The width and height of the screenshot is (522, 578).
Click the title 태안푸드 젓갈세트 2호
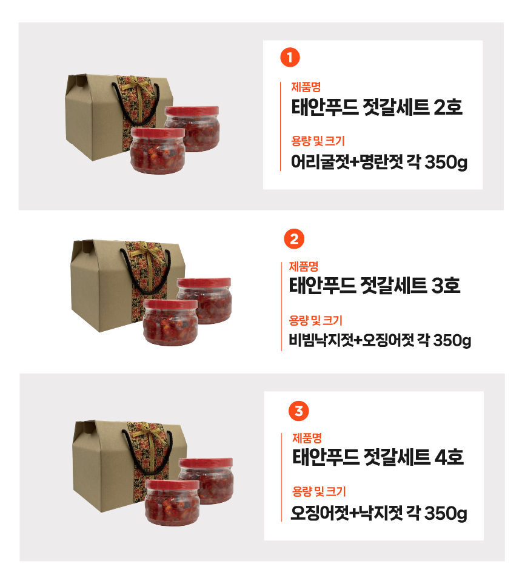pyautogui.click(x=376, y=107)
